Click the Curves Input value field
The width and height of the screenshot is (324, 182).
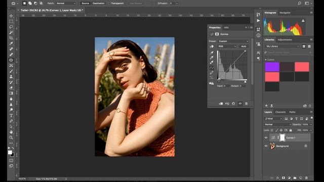[x=226, y=86]
